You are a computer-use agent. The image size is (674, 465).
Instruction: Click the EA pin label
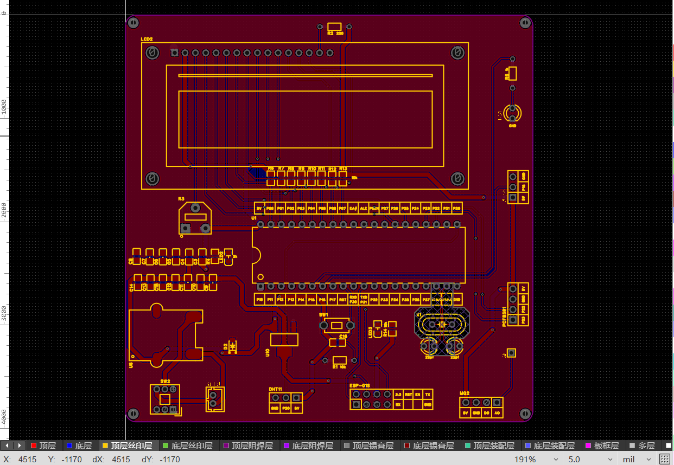tap(353, 208)
